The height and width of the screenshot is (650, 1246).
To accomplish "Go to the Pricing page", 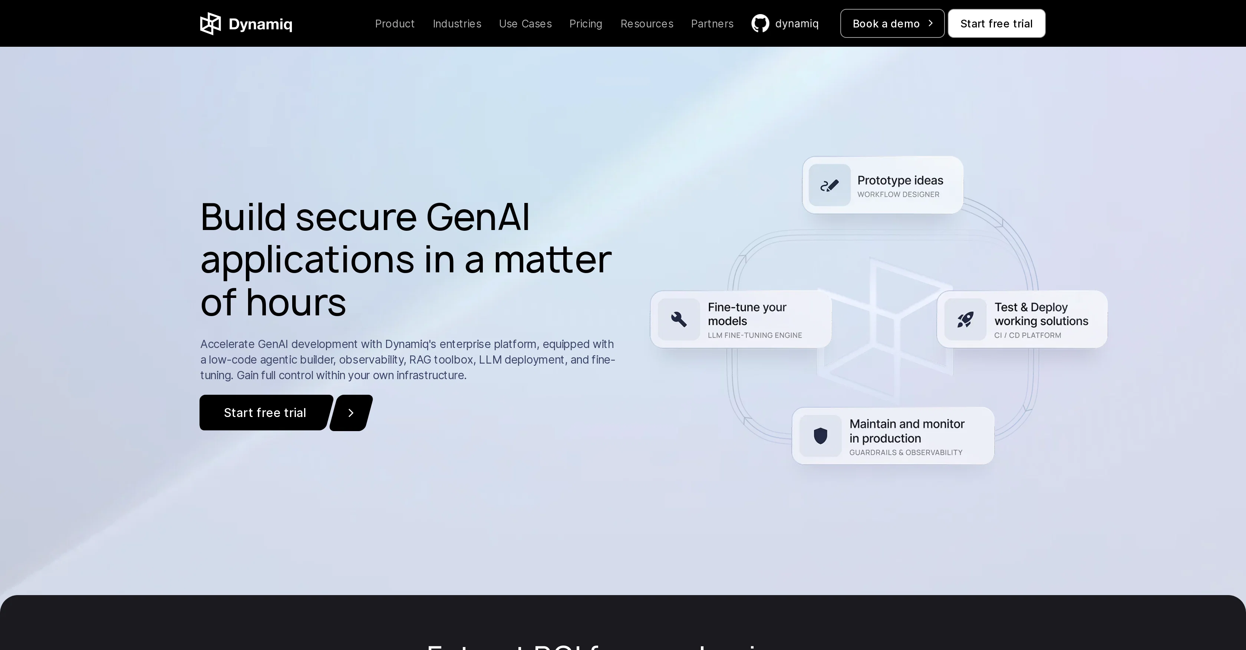I will (586, 24).
